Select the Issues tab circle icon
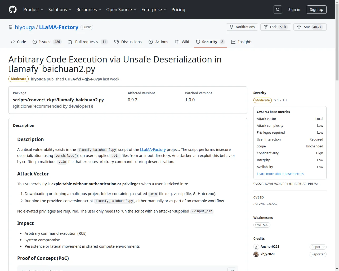The image size is (339, 271). 35,42
